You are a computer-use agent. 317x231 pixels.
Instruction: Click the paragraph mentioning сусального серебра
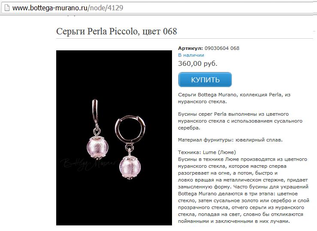240,121
